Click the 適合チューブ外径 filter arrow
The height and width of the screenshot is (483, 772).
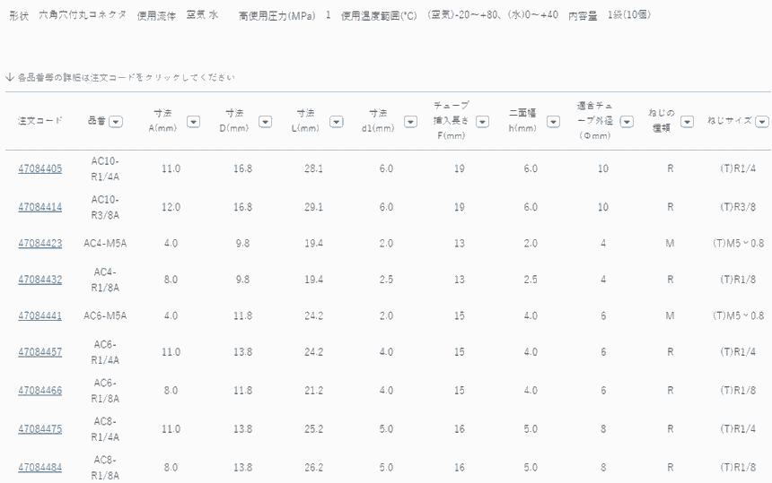[624, 122]
